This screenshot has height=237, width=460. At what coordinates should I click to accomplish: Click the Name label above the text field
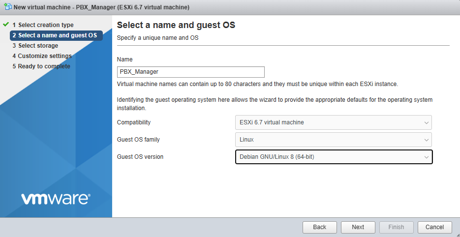click(x=124, y=59)
